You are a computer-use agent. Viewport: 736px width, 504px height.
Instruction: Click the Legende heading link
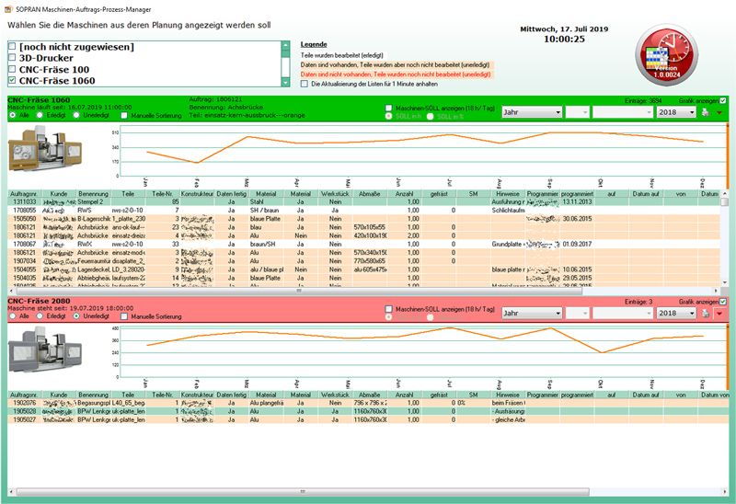point(314,44)
